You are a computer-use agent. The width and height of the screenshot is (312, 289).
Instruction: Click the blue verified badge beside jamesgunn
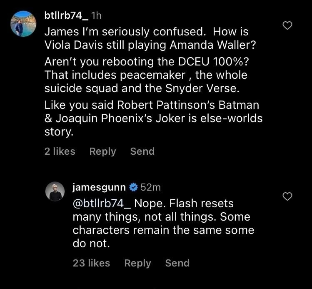(x=134, y=187)
